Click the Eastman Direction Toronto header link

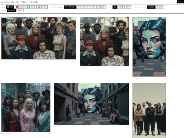click(x=15, y=2)
